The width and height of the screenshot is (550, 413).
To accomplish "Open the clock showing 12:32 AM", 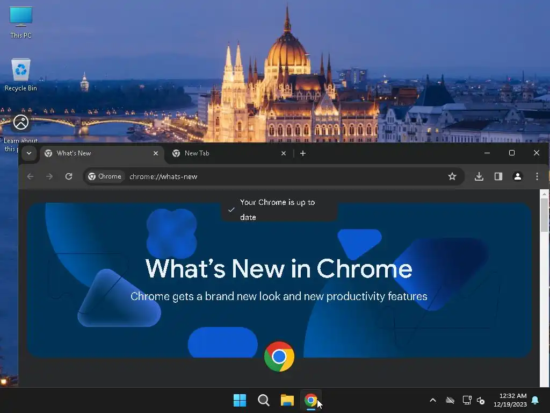I will [x=510, y=400].
